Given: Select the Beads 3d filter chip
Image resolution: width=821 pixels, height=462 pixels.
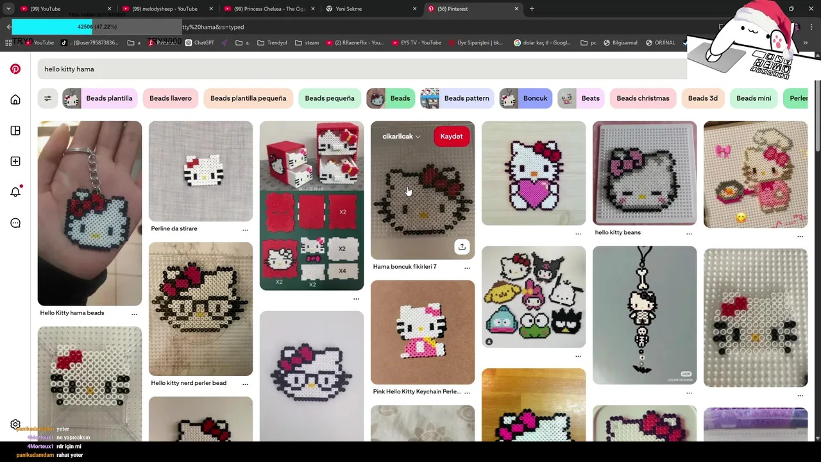Looking at the screenshot, I should pyautogui.click(x=702, y=98).
